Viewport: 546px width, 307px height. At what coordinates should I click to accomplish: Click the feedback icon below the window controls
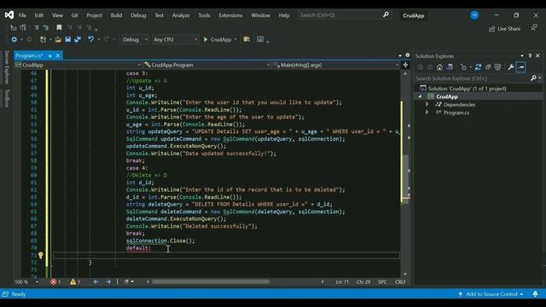pyautogui.click(x=534, y=28)
